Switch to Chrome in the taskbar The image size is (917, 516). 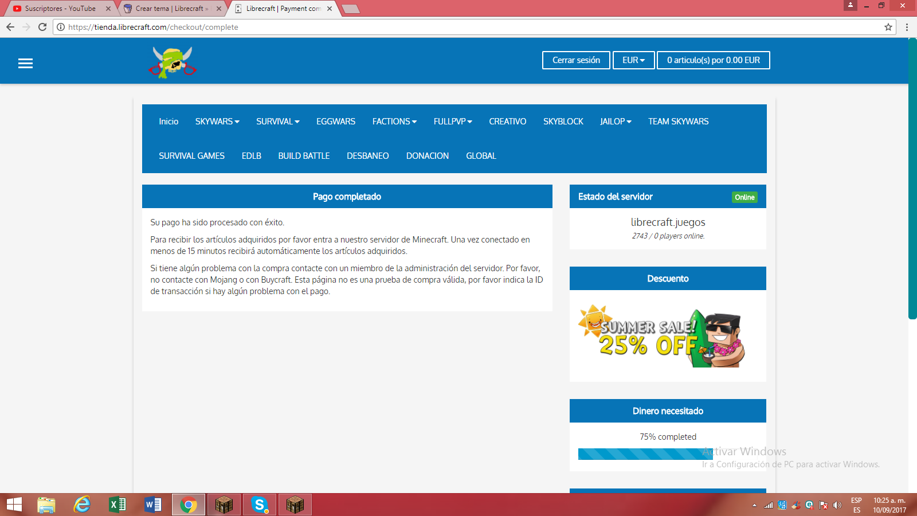pyautogui.click(x=188, y=505)
